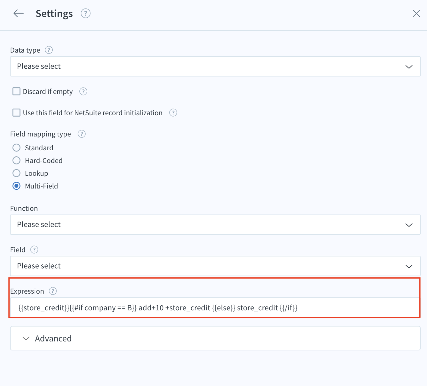Enable the Discard if empty checkbox
The width and height of the screenshot is (427, 386).
coord(16,91)
